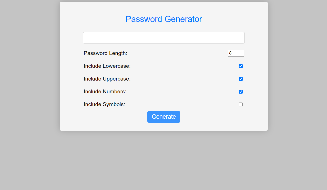Click empty card area above the heading
This screenshot has height=190, width=327.
click(163, 7)
